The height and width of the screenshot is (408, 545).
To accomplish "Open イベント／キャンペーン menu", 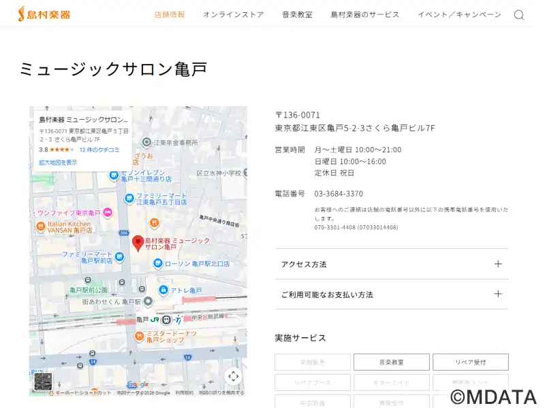I will pos(459,14).
